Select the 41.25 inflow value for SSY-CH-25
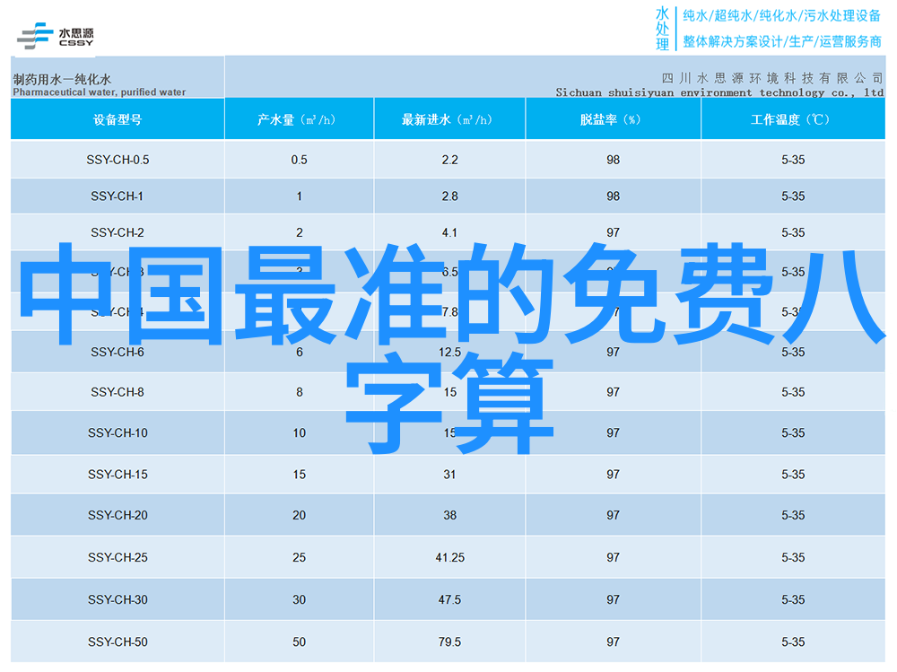The width and height of the screenshot is (897, 672). point(449,557)
